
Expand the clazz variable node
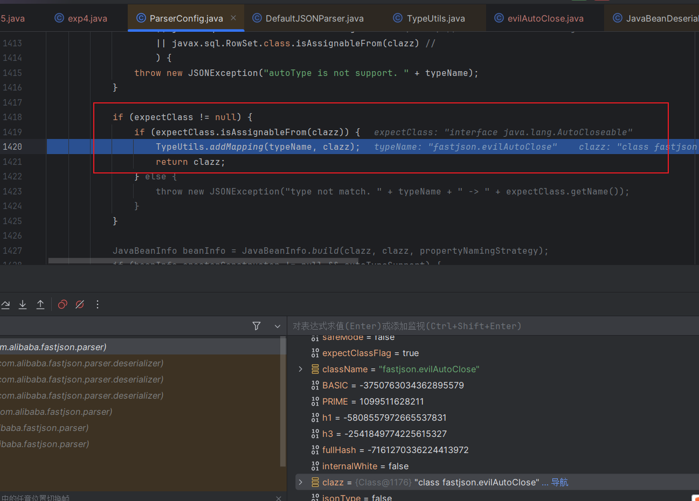tap(301, 482)
